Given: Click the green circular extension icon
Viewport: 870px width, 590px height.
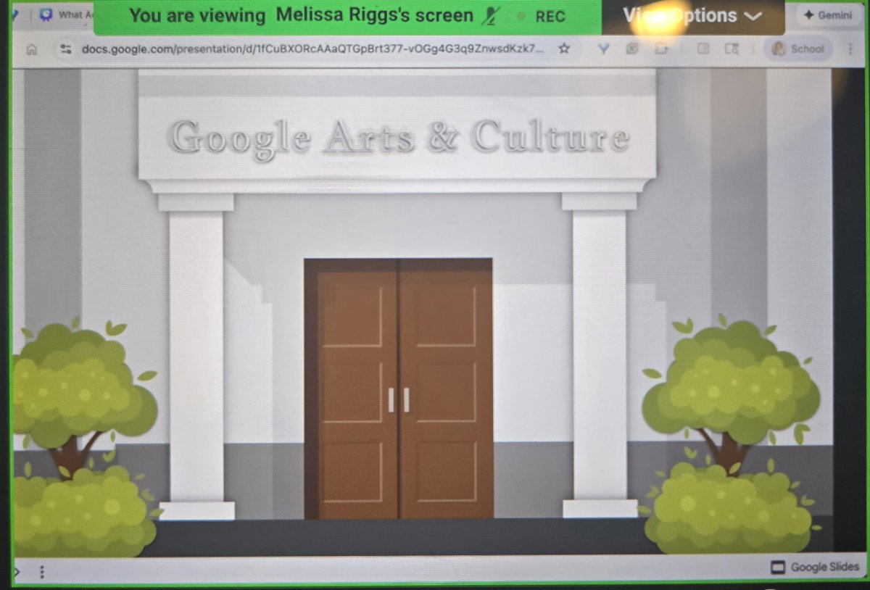Looking at the screenshot, I should 632,49.
